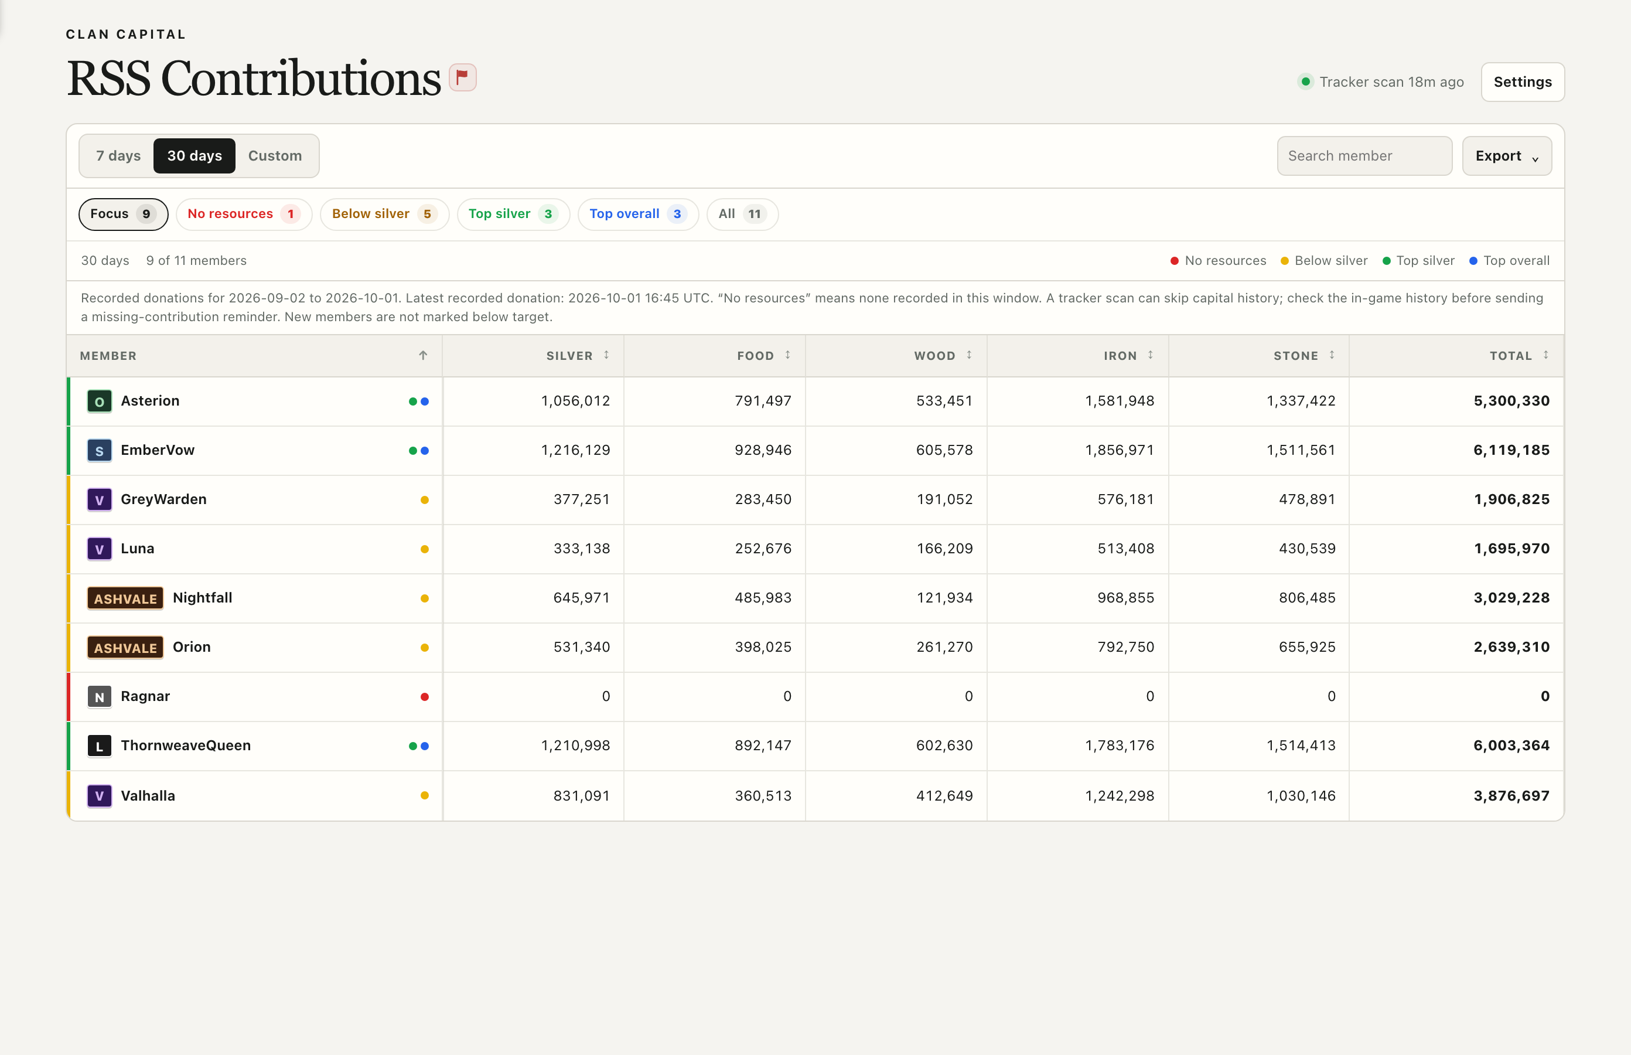This screenshot has height=1055, width=1631.
Task: Click the No resources legend red swatch
Action: 1174,260
